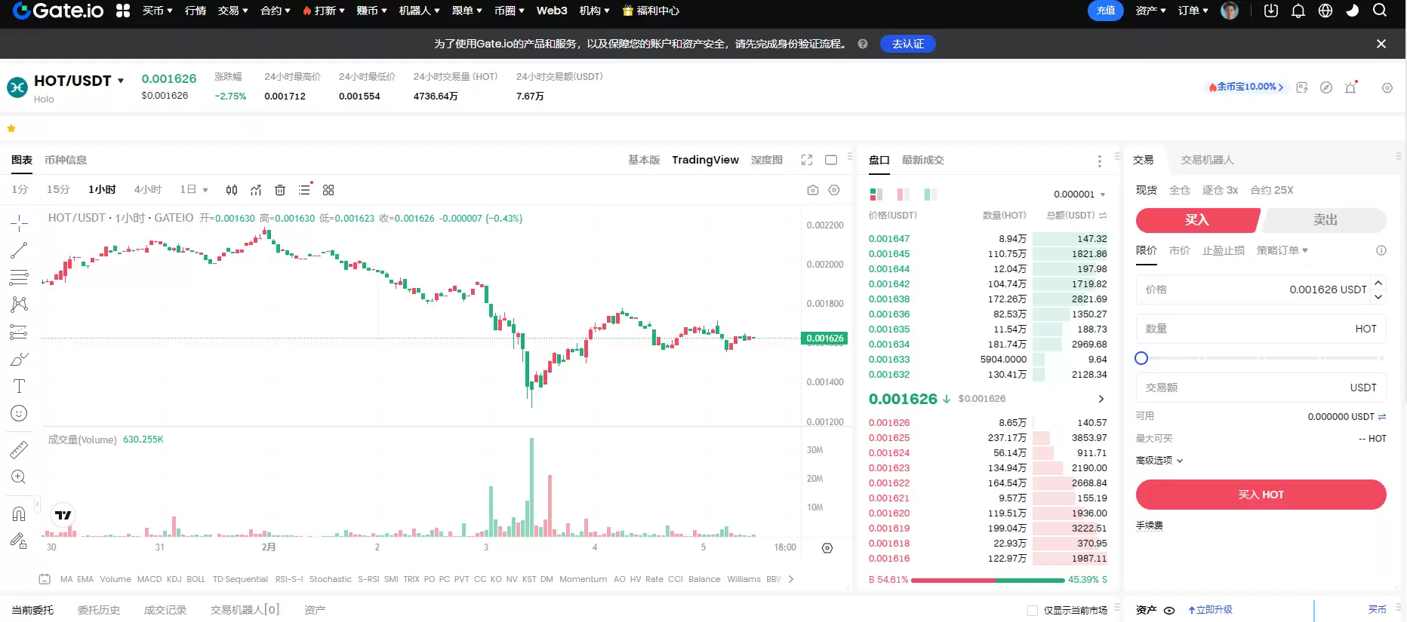1407x622 pixels.
Task: Expand the advanced options section
Action: (1159, 460)
